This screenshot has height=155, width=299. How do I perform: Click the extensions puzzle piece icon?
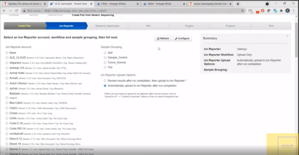tap(281, 10)
